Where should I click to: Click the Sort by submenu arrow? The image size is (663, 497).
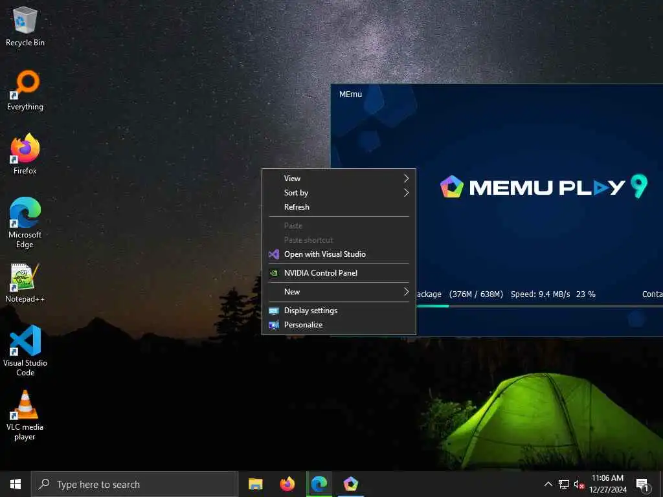click(x=407, y=193)
